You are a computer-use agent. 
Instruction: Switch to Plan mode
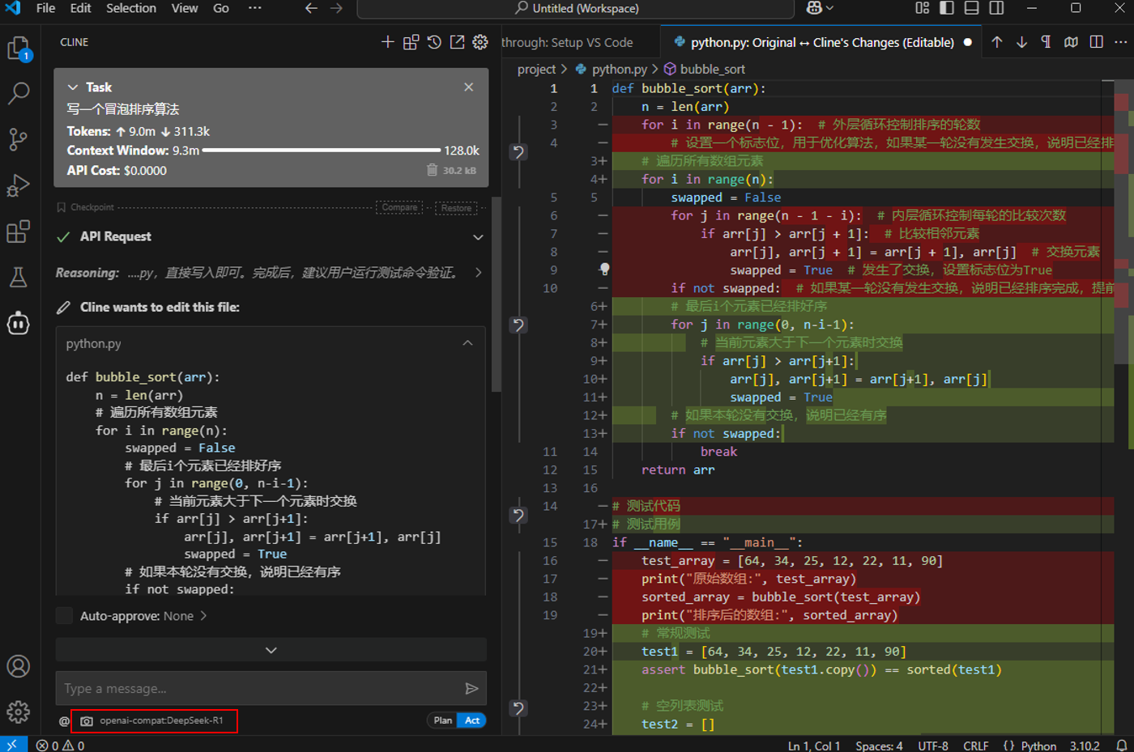point(442,720)
